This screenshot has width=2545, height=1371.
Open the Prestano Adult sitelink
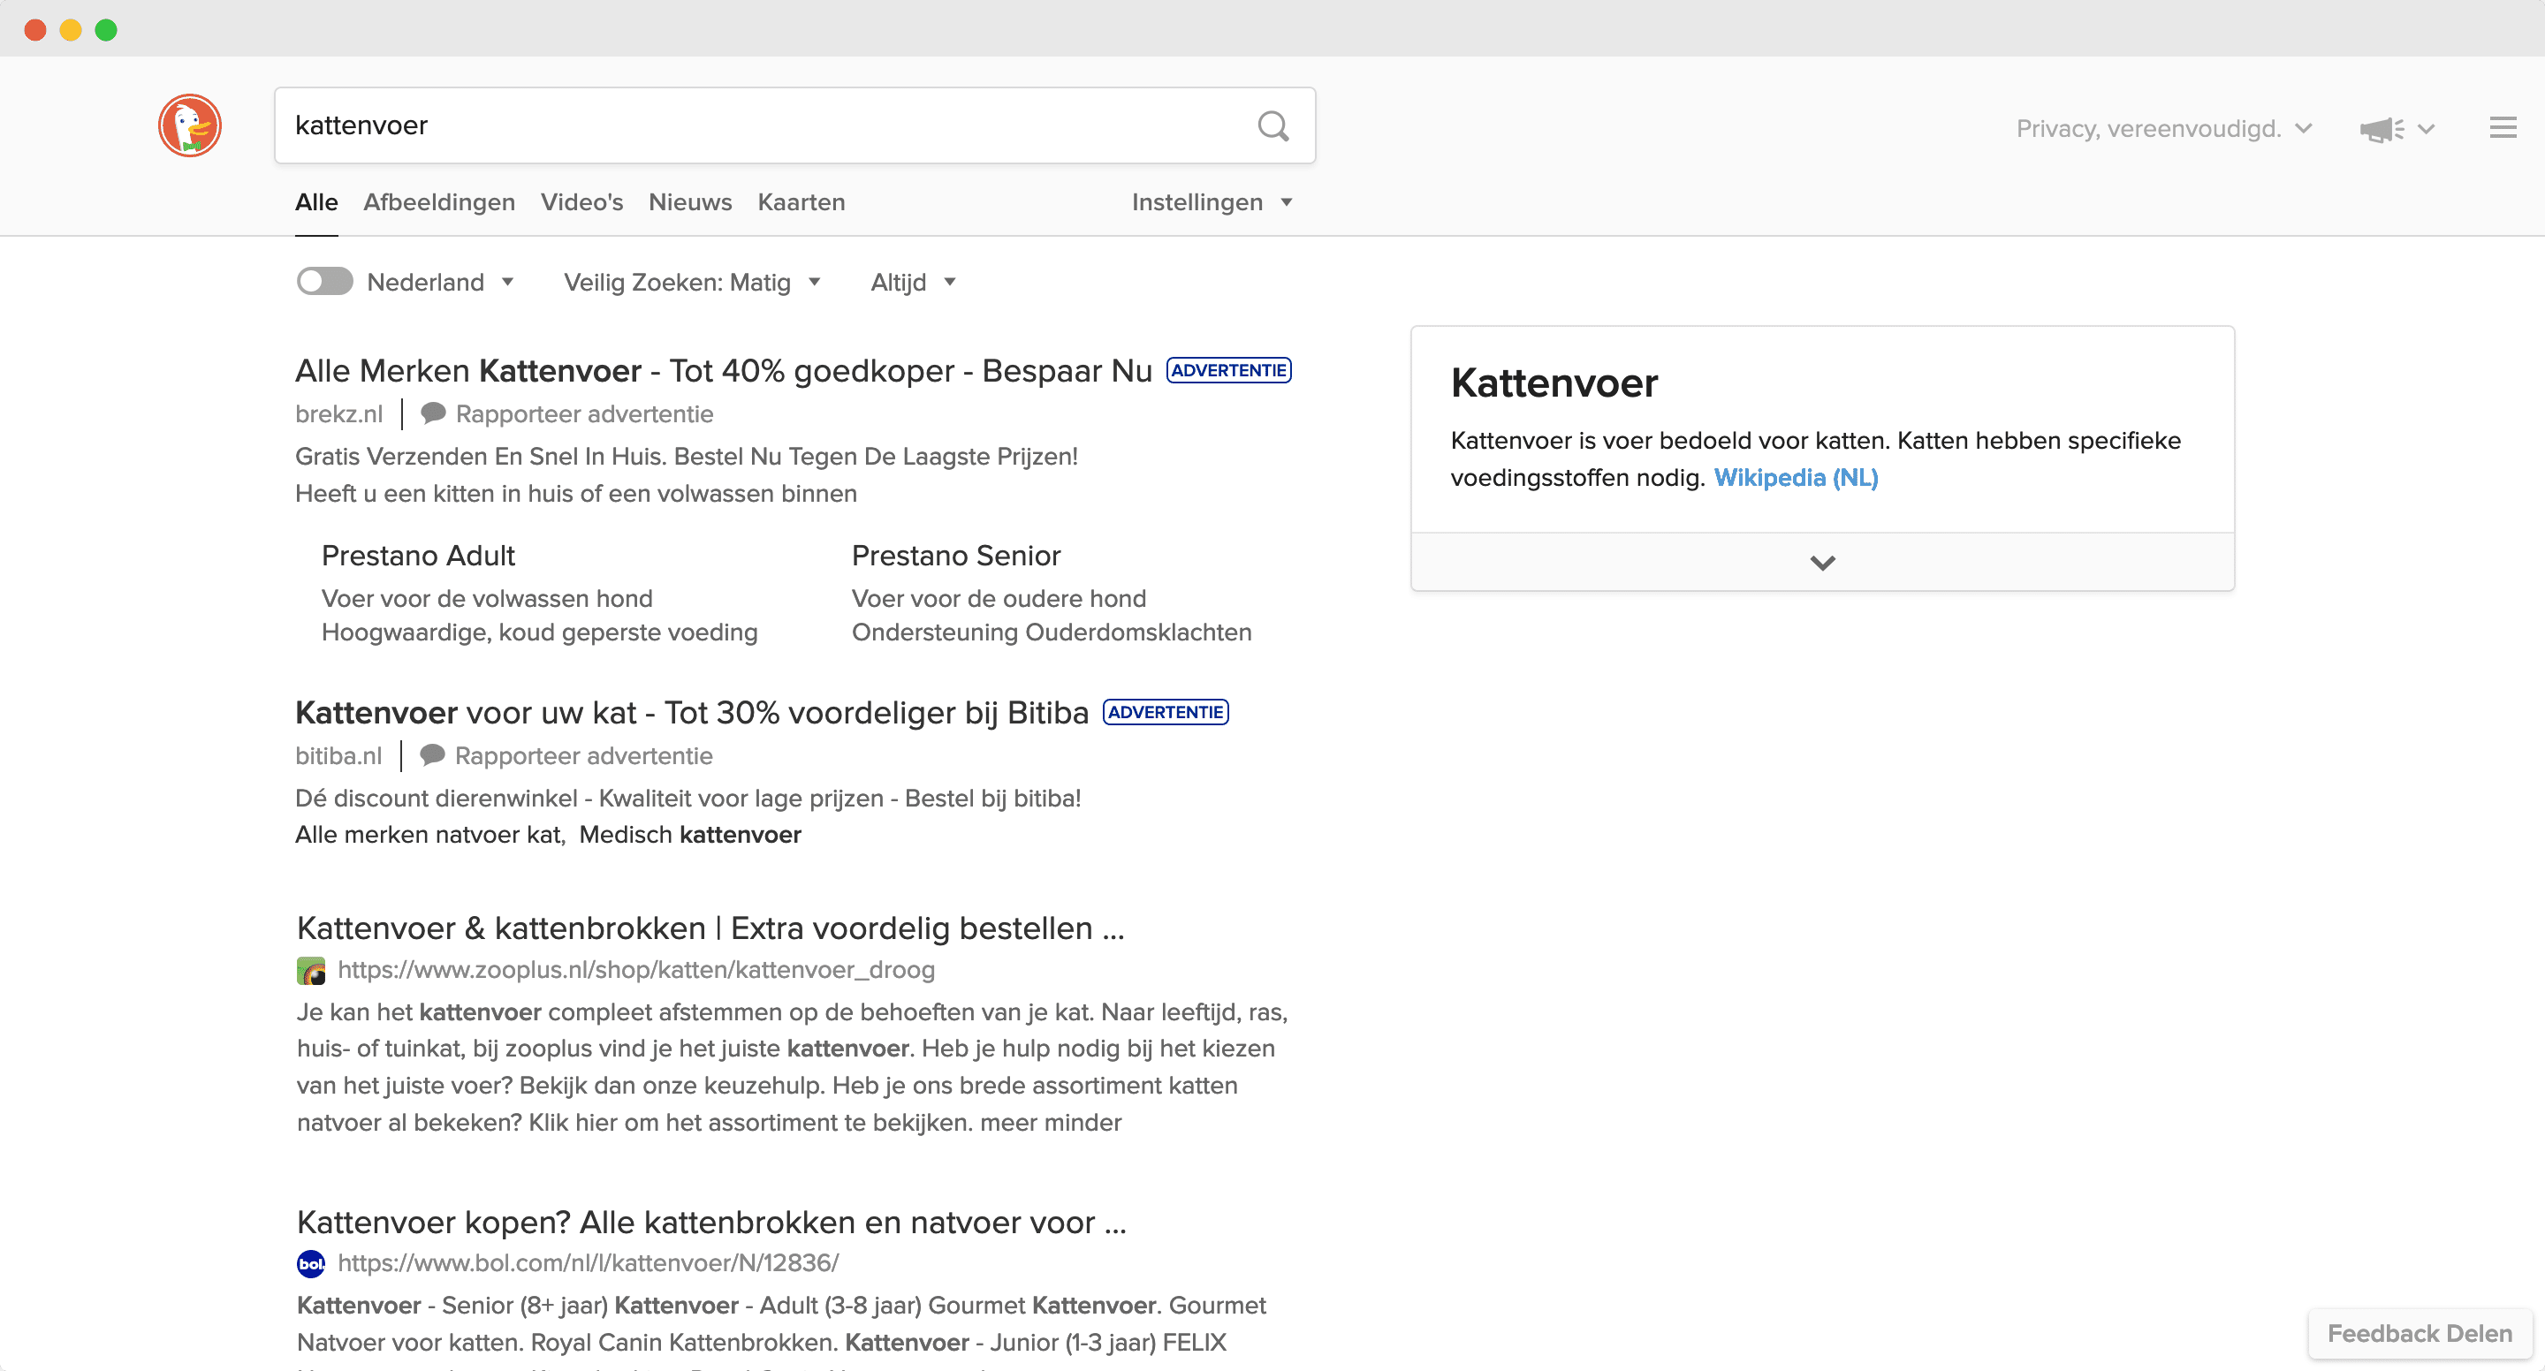coord(418,555)
